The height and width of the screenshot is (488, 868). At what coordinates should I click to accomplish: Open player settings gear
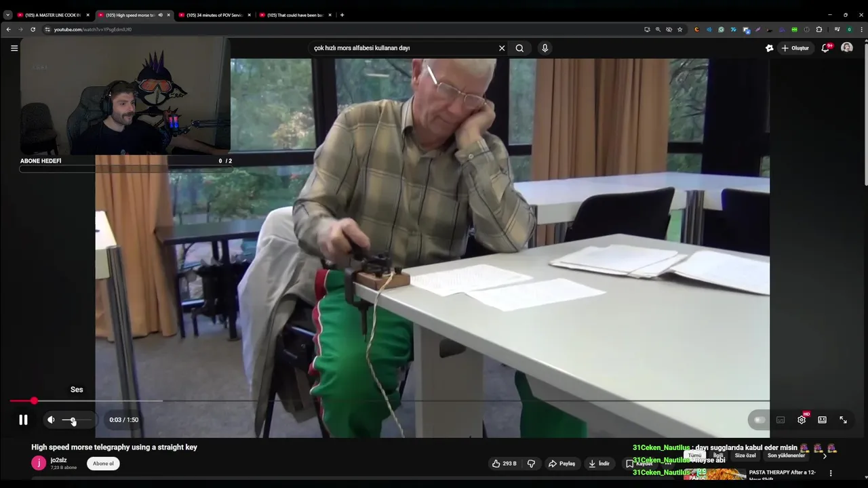click(802, 420)
